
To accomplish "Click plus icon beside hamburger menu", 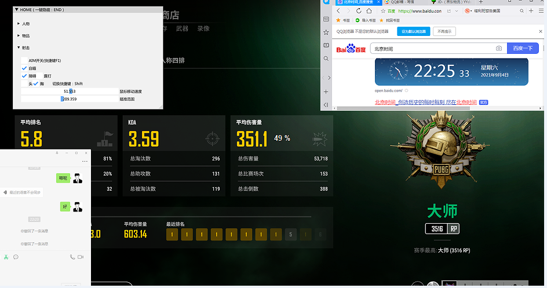I will tap(531, 11).
